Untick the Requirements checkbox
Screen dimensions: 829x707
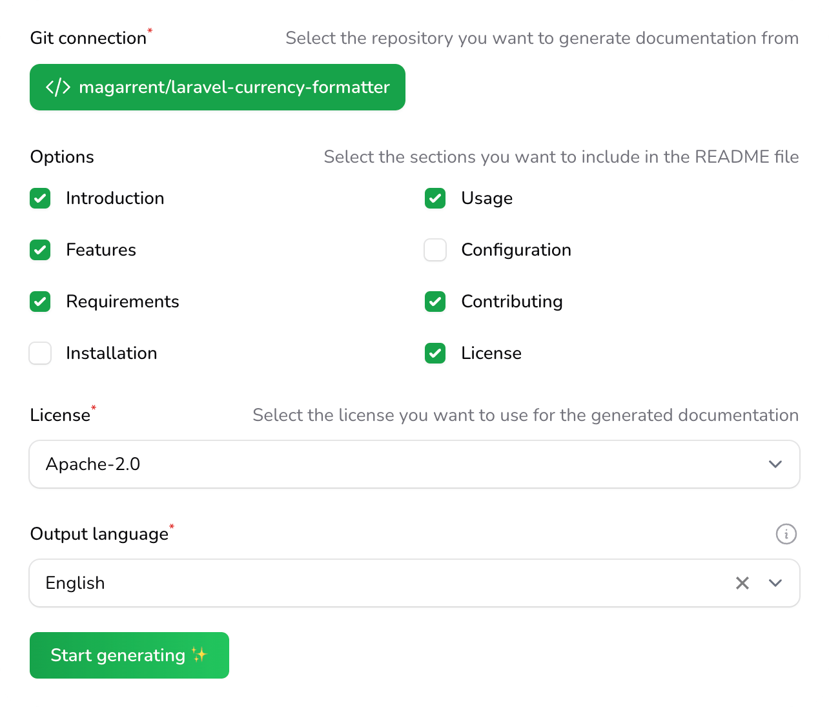(40, 302)
